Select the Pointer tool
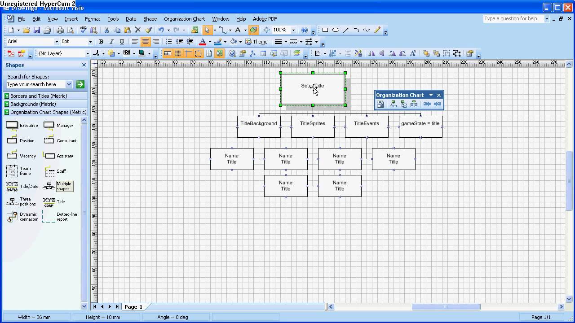This screenshot has width=575, height=323. [207, 30]
